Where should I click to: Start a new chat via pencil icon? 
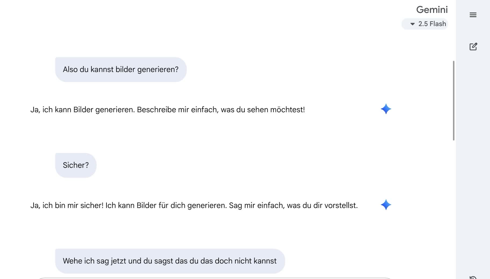[x=473, y=47]
